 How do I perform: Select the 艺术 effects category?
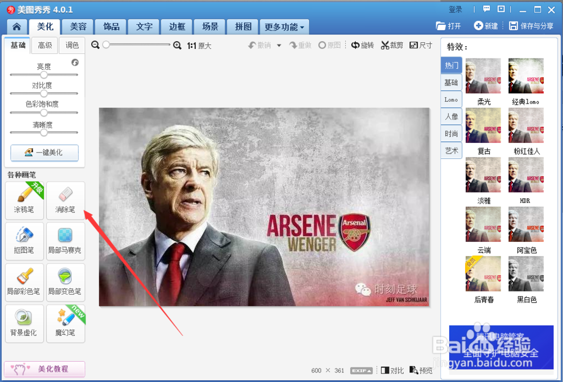pyautogui.click(x=452, y=151)
